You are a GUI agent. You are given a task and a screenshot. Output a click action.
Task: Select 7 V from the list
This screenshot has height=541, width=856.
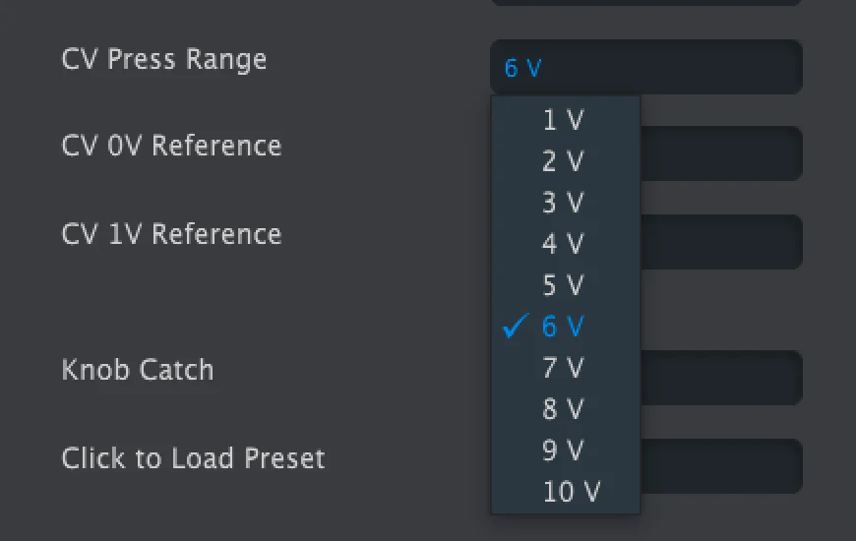564,368
